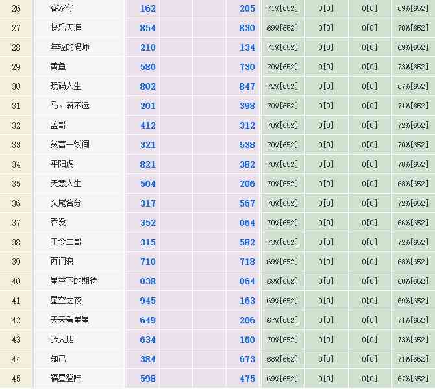The image size is (435, 389).
Task: Click the 黄鱼 name in row 29
Action: [x=58, y=67]
